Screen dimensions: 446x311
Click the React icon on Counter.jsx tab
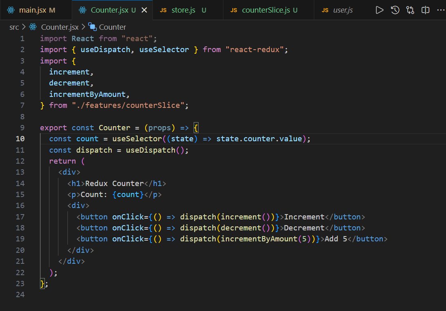tap(82, 10)
